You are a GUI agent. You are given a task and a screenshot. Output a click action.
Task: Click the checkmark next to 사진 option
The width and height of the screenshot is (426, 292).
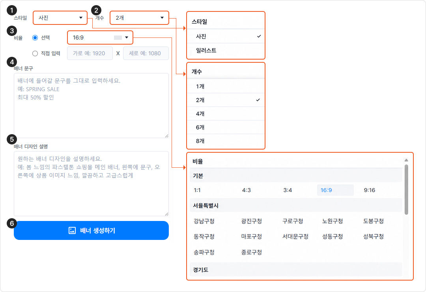tap(259, 36)
